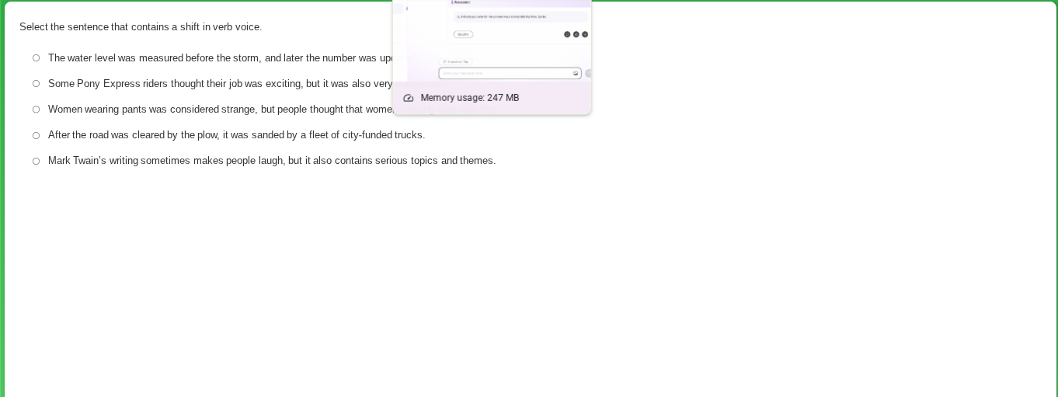Viewport: 1058px width, 397px height.
Task: Click the Mark Twain's writing sentence text
Action: 272,161
